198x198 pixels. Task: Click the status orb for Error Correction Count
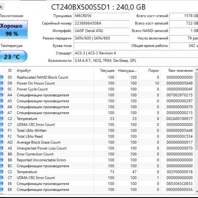point(1,154)
